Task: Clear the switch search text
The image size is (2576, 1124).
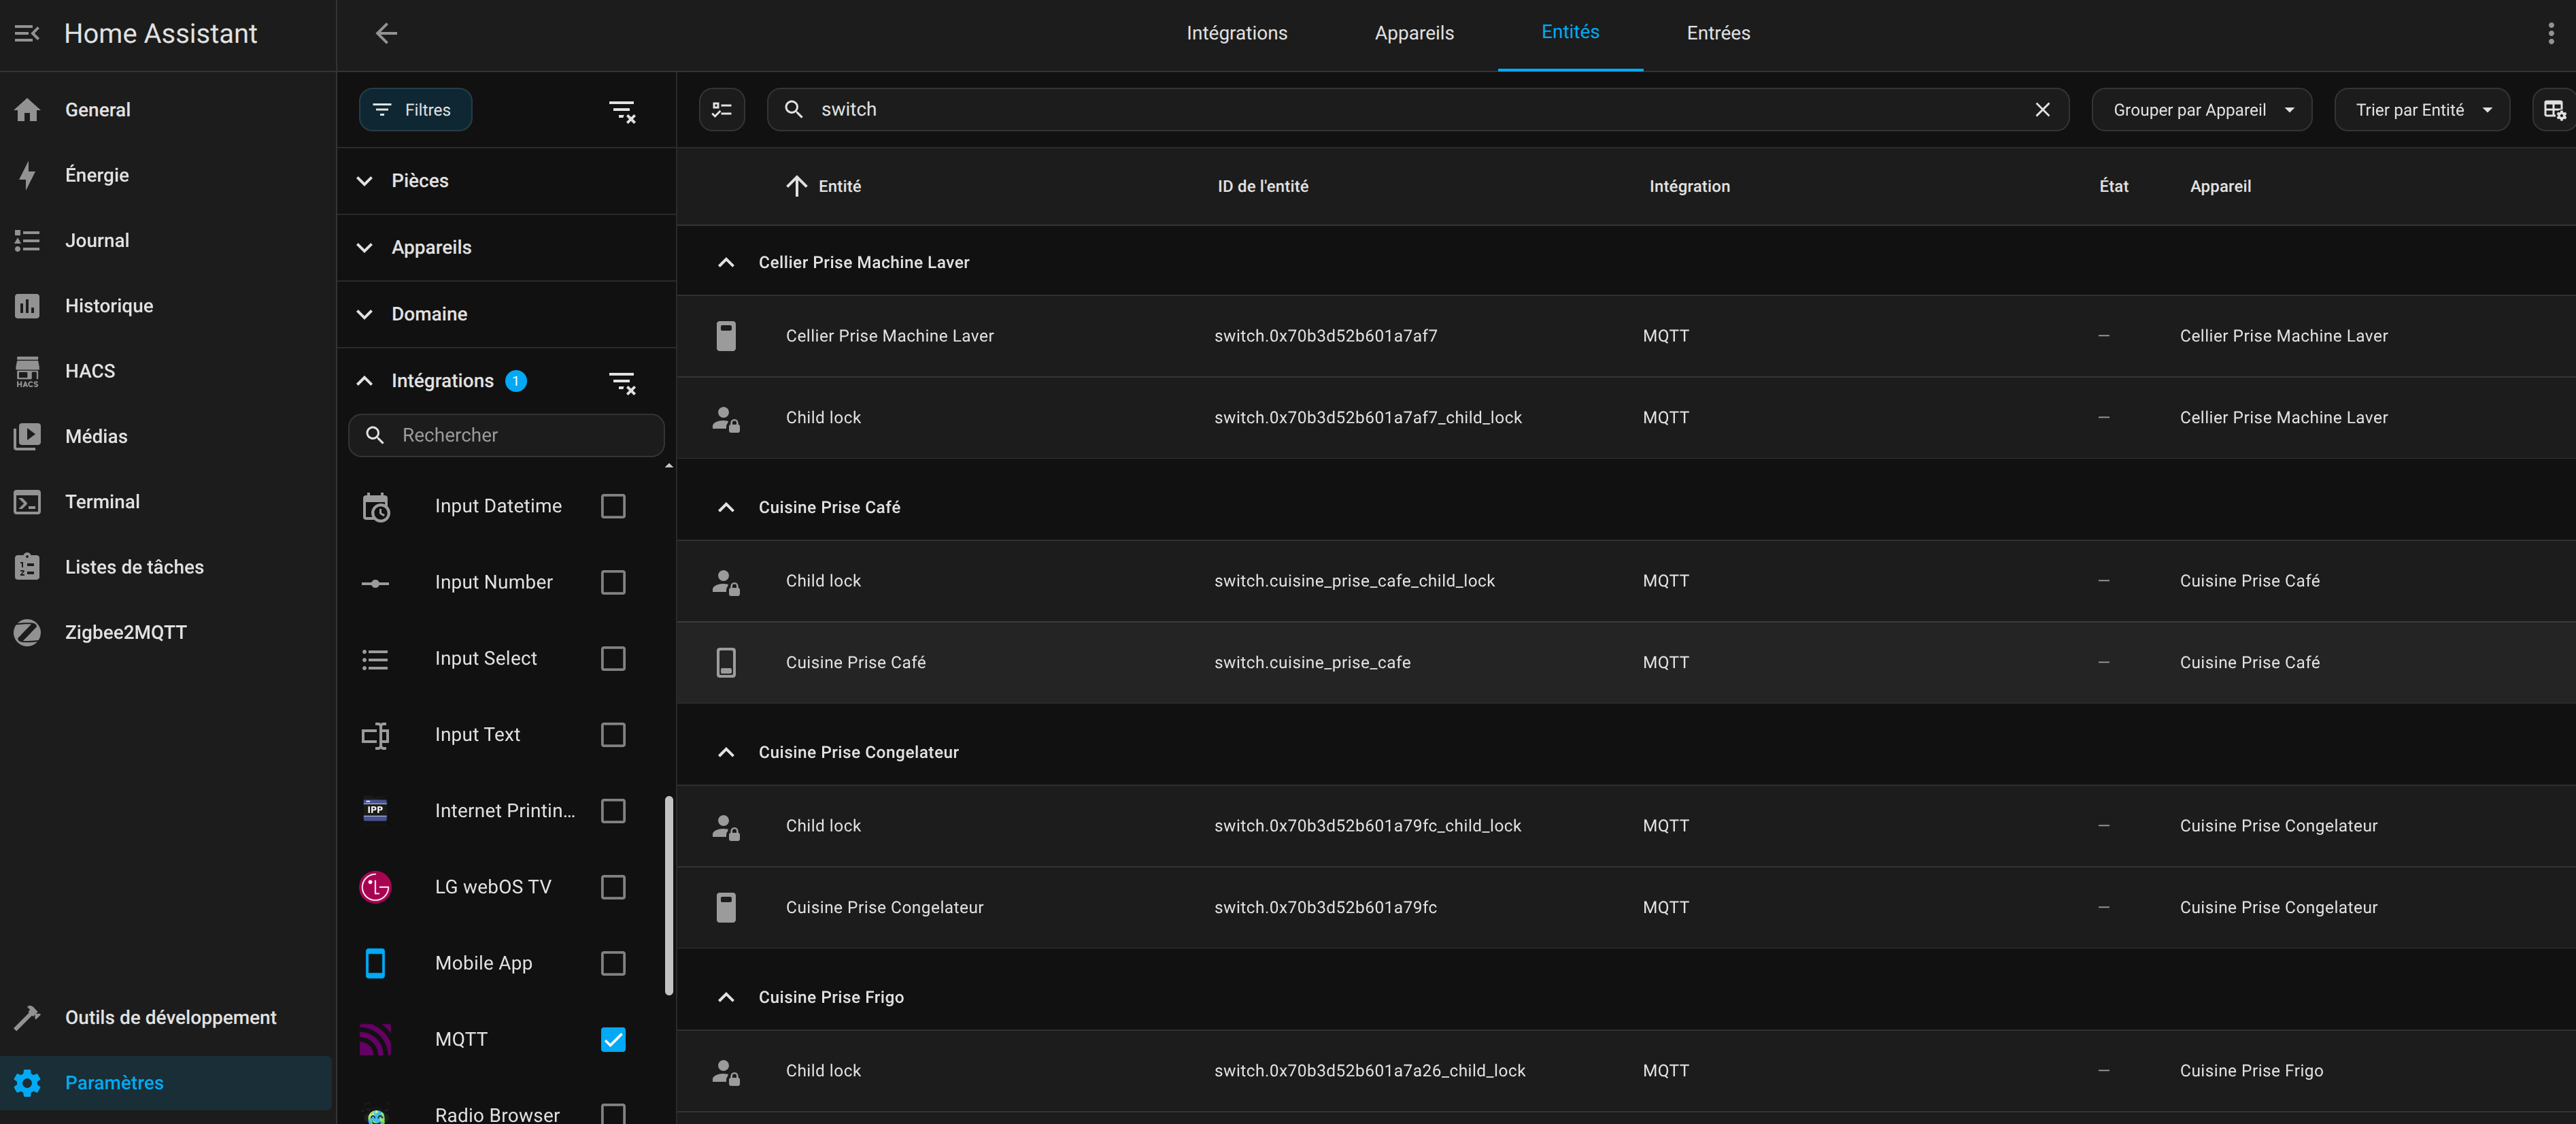Action: (x=2042, y=109)
